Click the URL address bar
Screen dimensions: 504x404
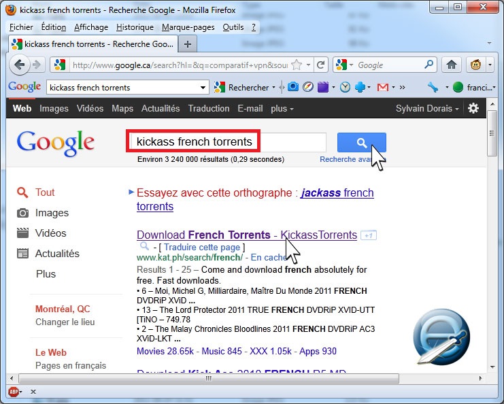(180, 65)
